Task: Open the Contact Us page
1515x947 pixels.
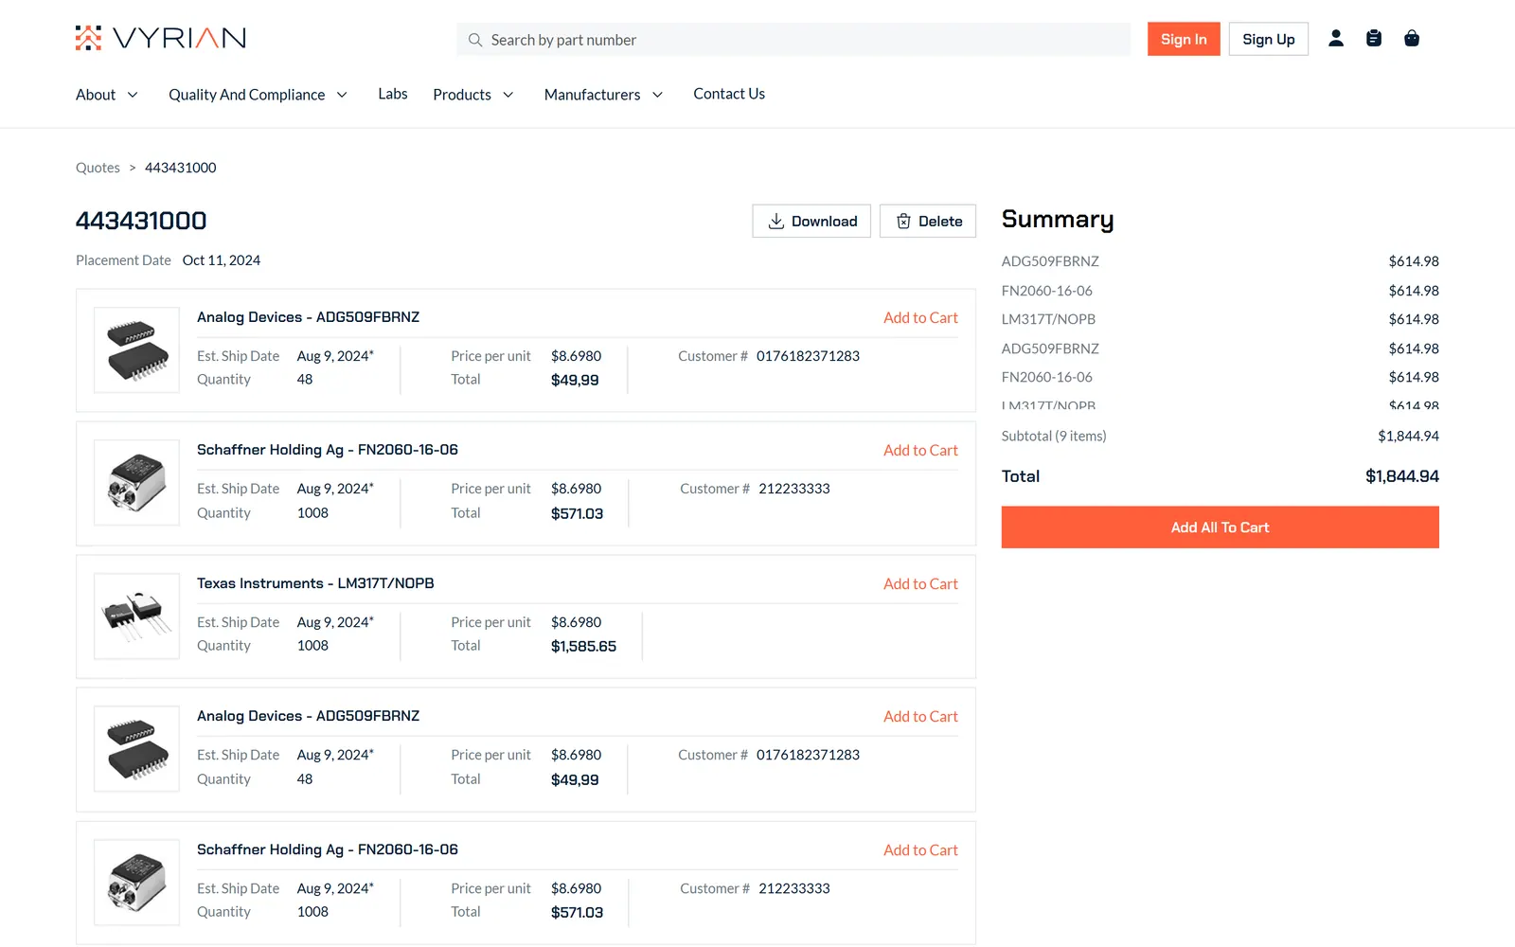Action: 729,94
